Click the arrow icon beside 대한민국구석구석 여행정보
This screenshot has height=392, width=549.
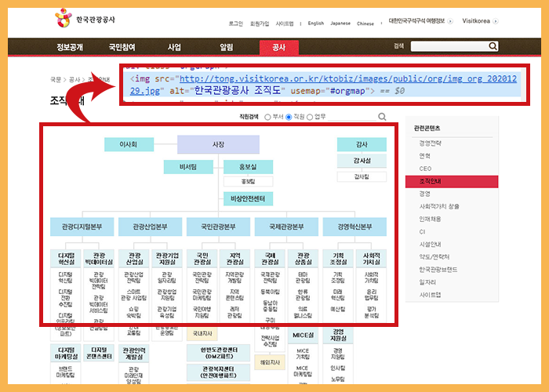(x=450, y=21)
